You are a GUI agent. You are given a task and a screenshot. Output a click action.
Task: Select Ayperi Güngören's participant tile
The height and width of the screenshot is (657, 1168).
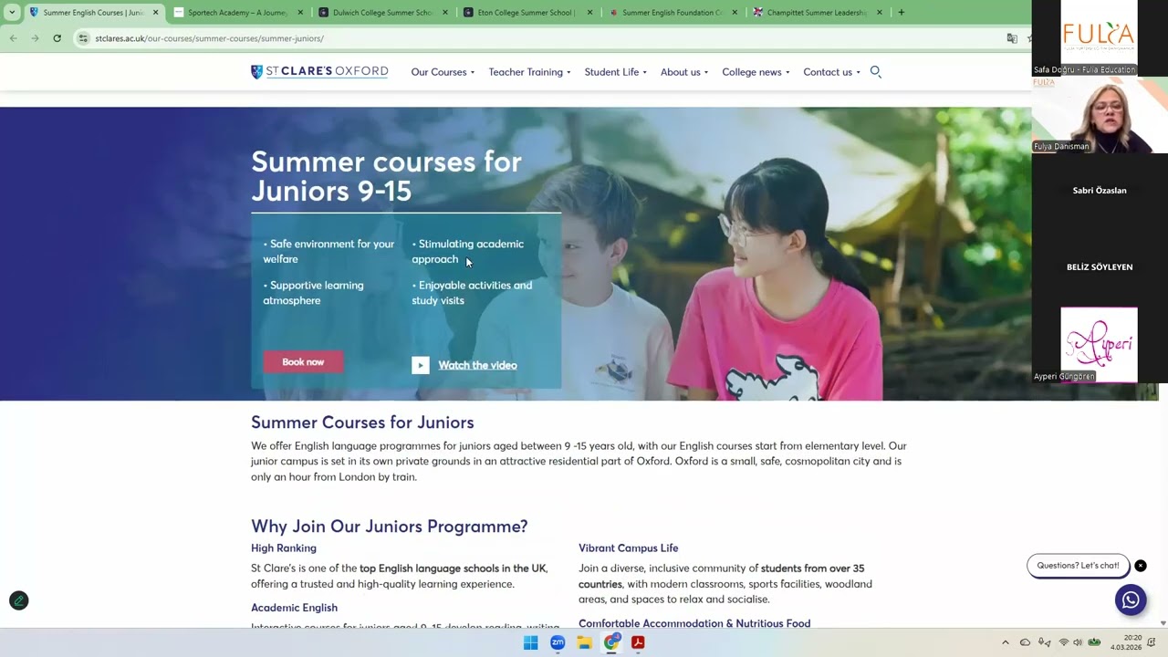(x=1100, y=345)
